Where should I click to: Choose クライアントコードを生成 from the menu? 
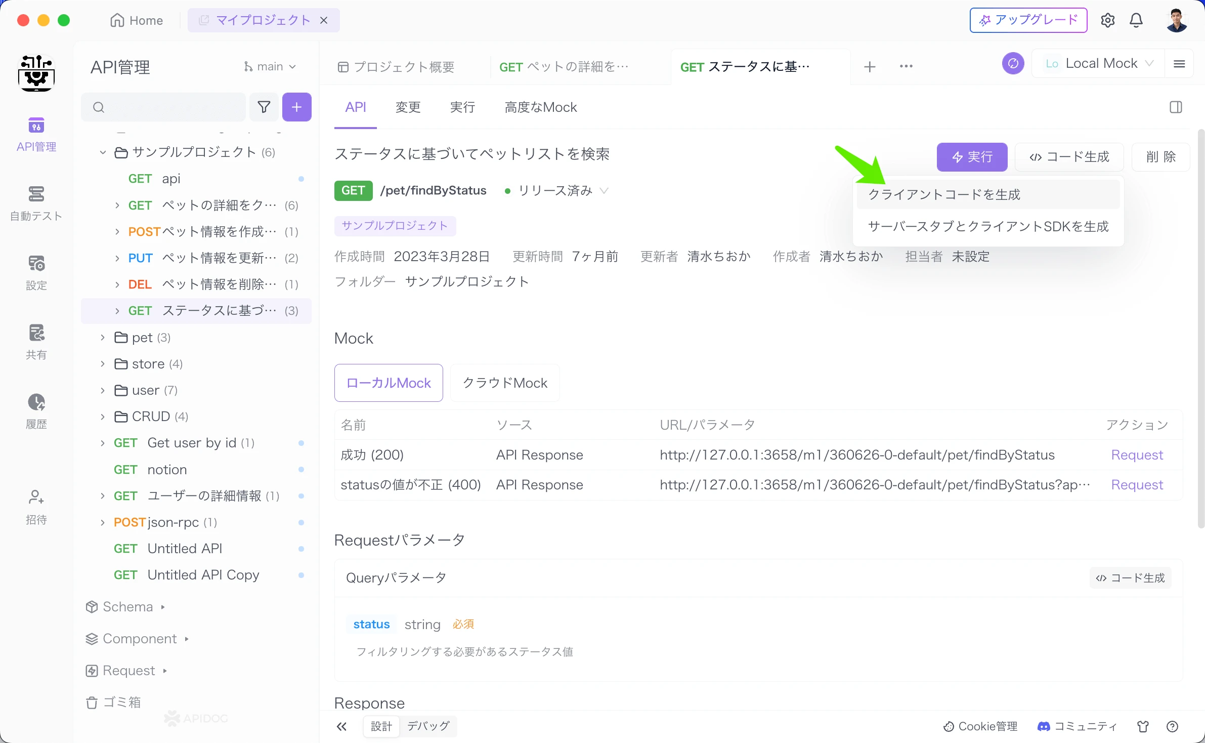[x=944, y=195]
